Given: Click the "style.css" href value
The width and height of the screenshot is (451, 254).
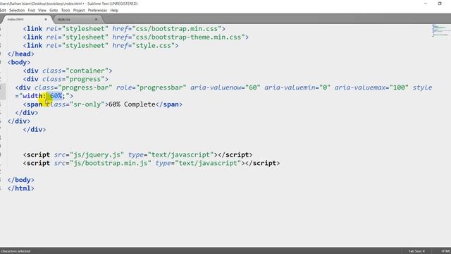Looking at the screenshot, I should pyautogui.click(x=154, y=45).
